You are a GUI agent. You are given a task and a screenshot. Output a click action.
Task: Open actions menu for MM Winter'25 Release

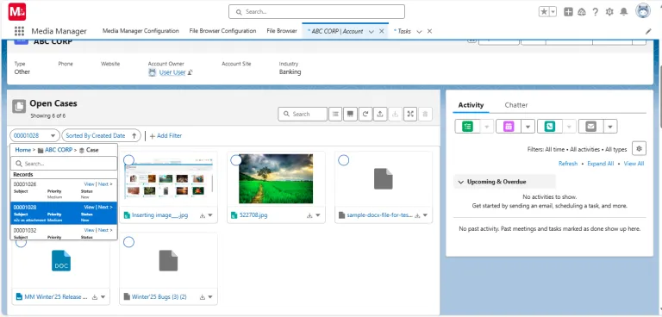click(x=103, y=296)
